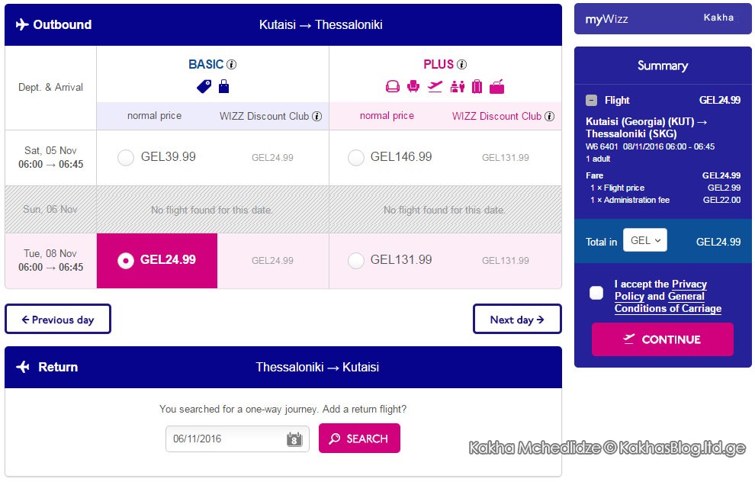Click the Previous day button
This screenshot has height=482, width=755.
tap(58, 320)
